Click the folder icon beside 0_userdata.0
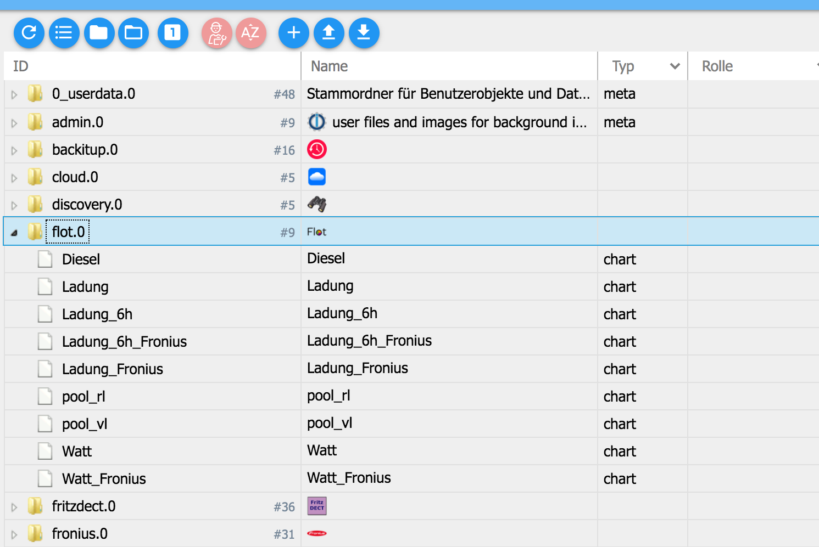Screen dimensions: 819x547 click(35, 94)
